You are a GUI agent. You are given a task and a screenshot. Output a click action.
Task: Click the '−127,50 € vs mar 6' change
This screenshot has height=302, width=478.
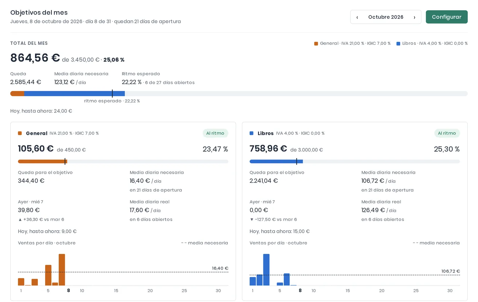click(x=273, y=219)
